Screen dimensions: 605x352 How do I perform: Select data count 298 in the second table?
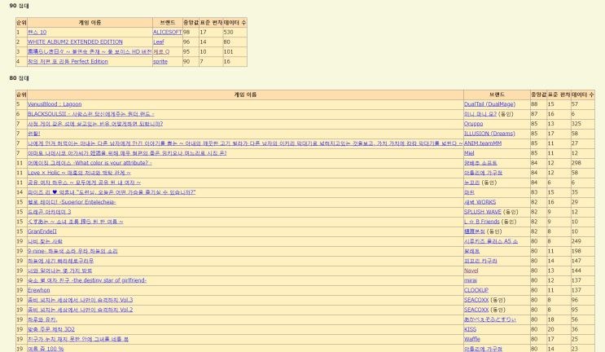(x=577, y=163)
